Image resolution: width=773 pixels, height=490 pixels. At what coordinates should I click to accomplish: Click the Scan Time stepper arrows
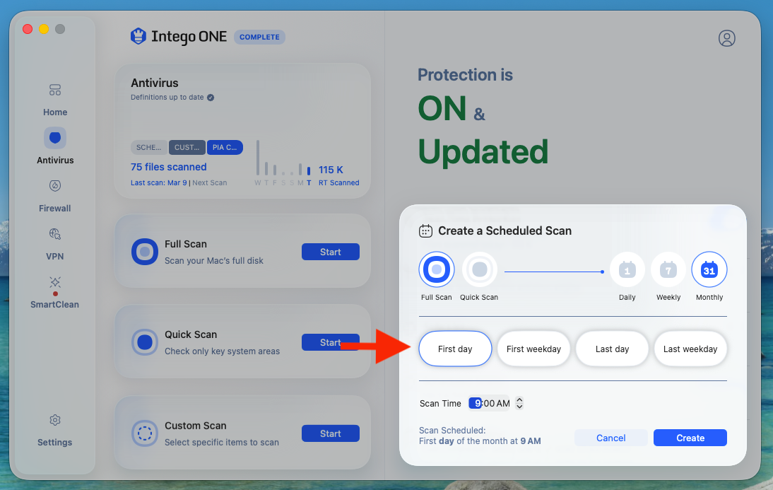tap(519, 403)
